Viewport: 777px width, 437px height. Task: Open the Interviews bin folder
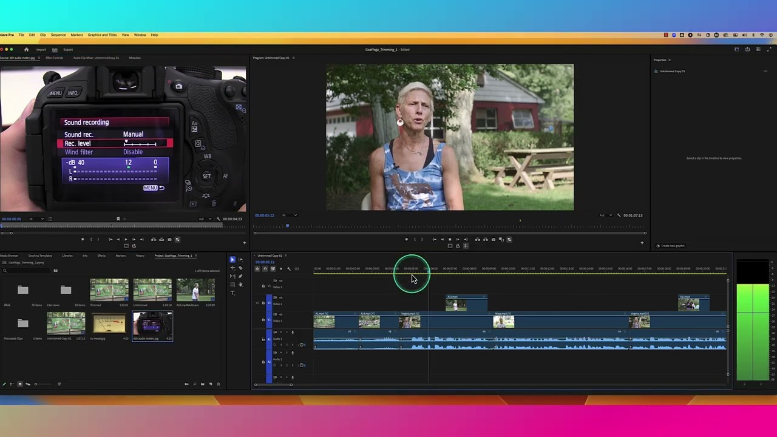pos(66,290)
